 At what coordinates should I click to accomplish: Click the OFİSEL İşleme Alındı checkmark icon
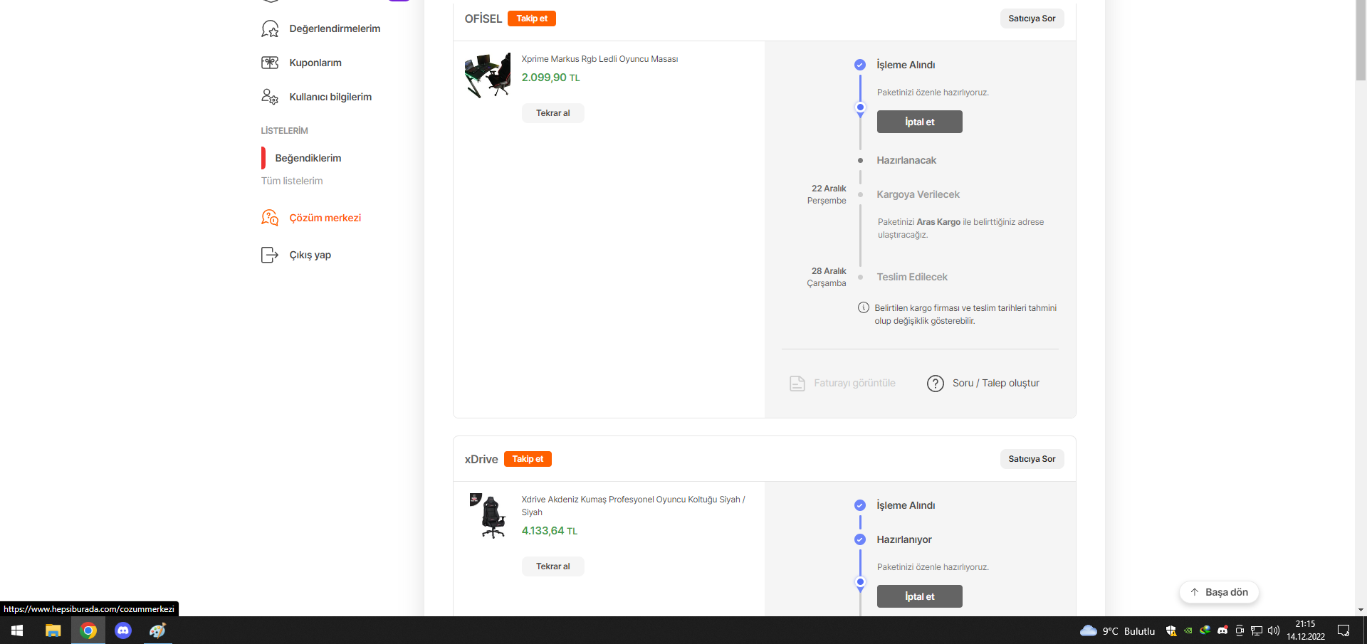pos(860,65)
